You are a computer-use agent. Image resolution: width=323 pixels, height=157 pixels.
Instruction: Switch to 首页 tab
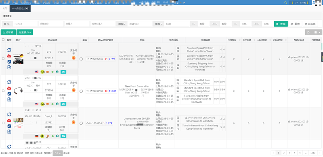click(x=4, y=8)
